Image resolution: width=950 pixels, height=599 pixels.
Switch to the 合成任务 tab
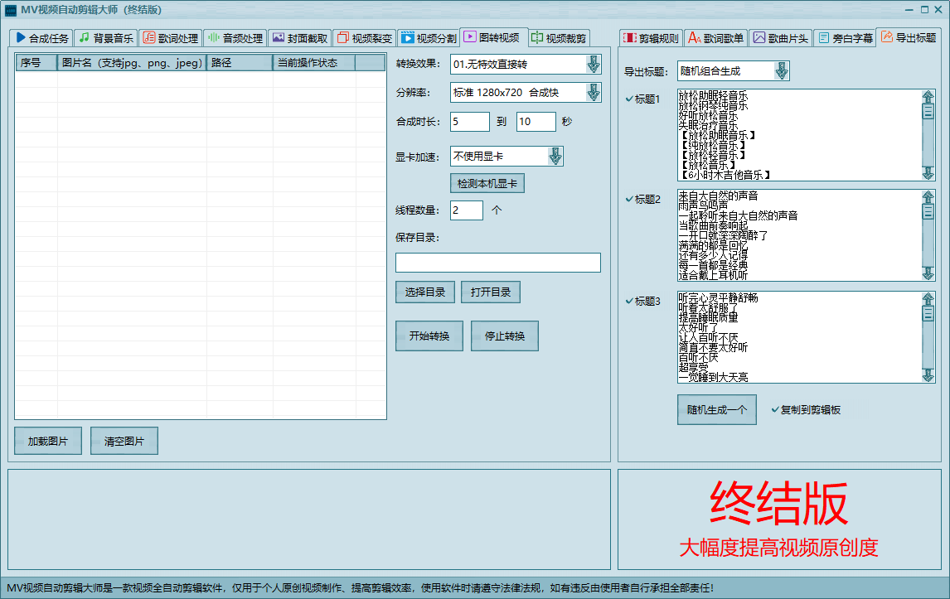(41, 38)
